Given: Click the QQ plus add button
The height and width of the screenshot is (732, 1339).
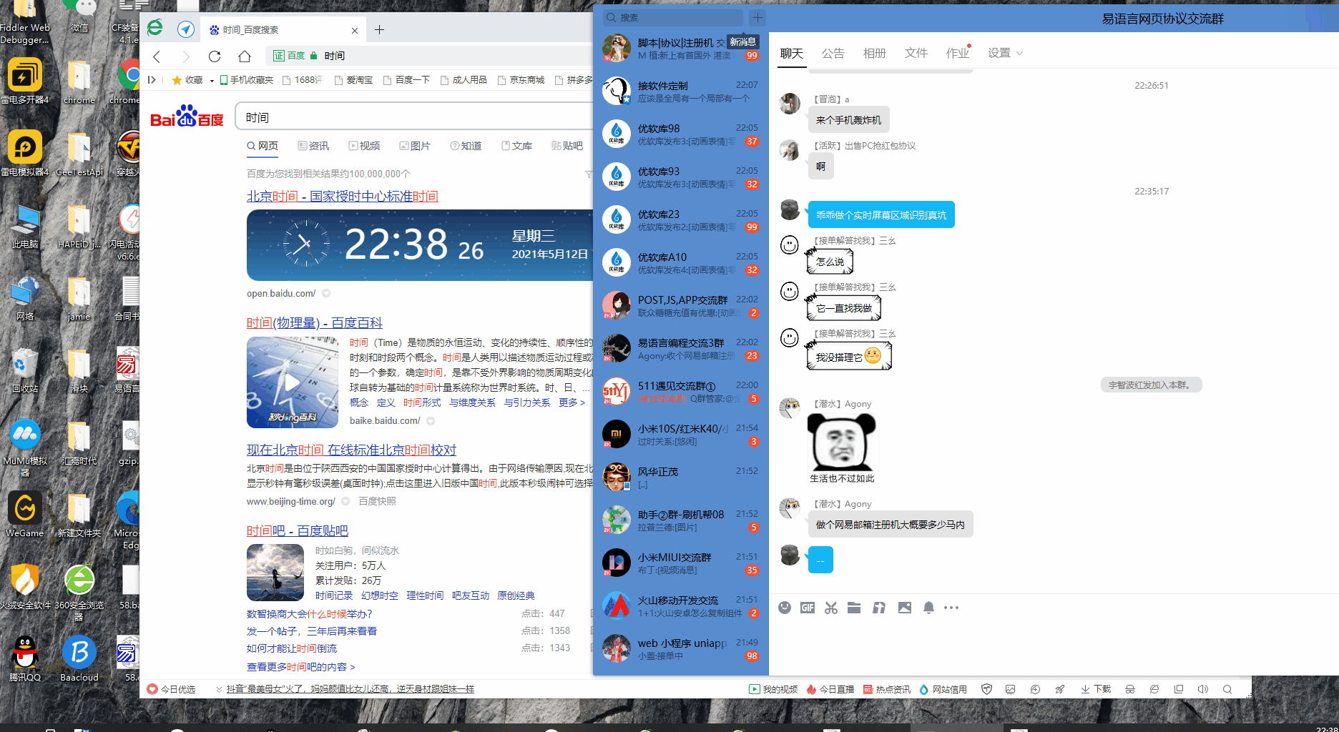Looking at the screenshot, I should click(757, 17).
